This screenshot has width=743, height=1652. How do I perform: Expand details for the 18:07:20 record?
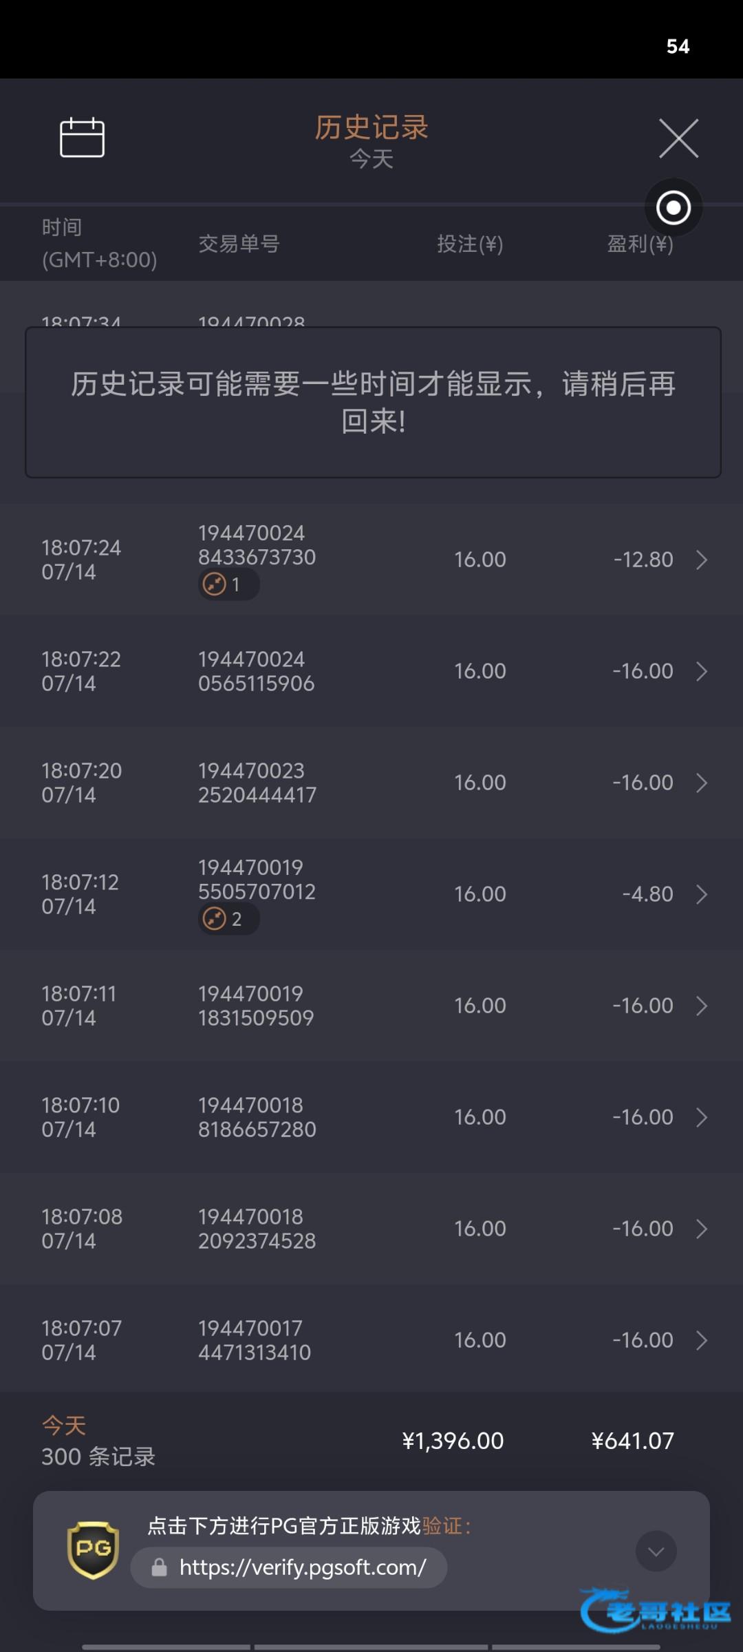tap(702, 783)
